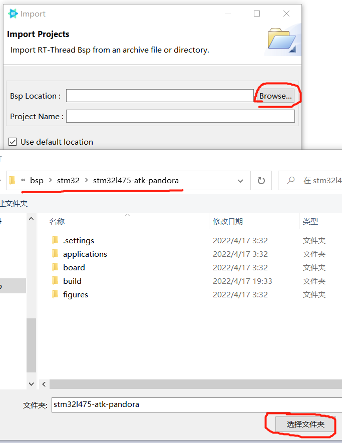Click the navigation pane vertical scrollbar thumb
This screenshot has width=342, height=443.
pos(32,345)
